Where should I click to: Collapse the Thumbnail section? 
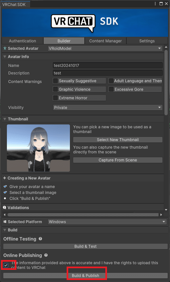pos(5,119)
